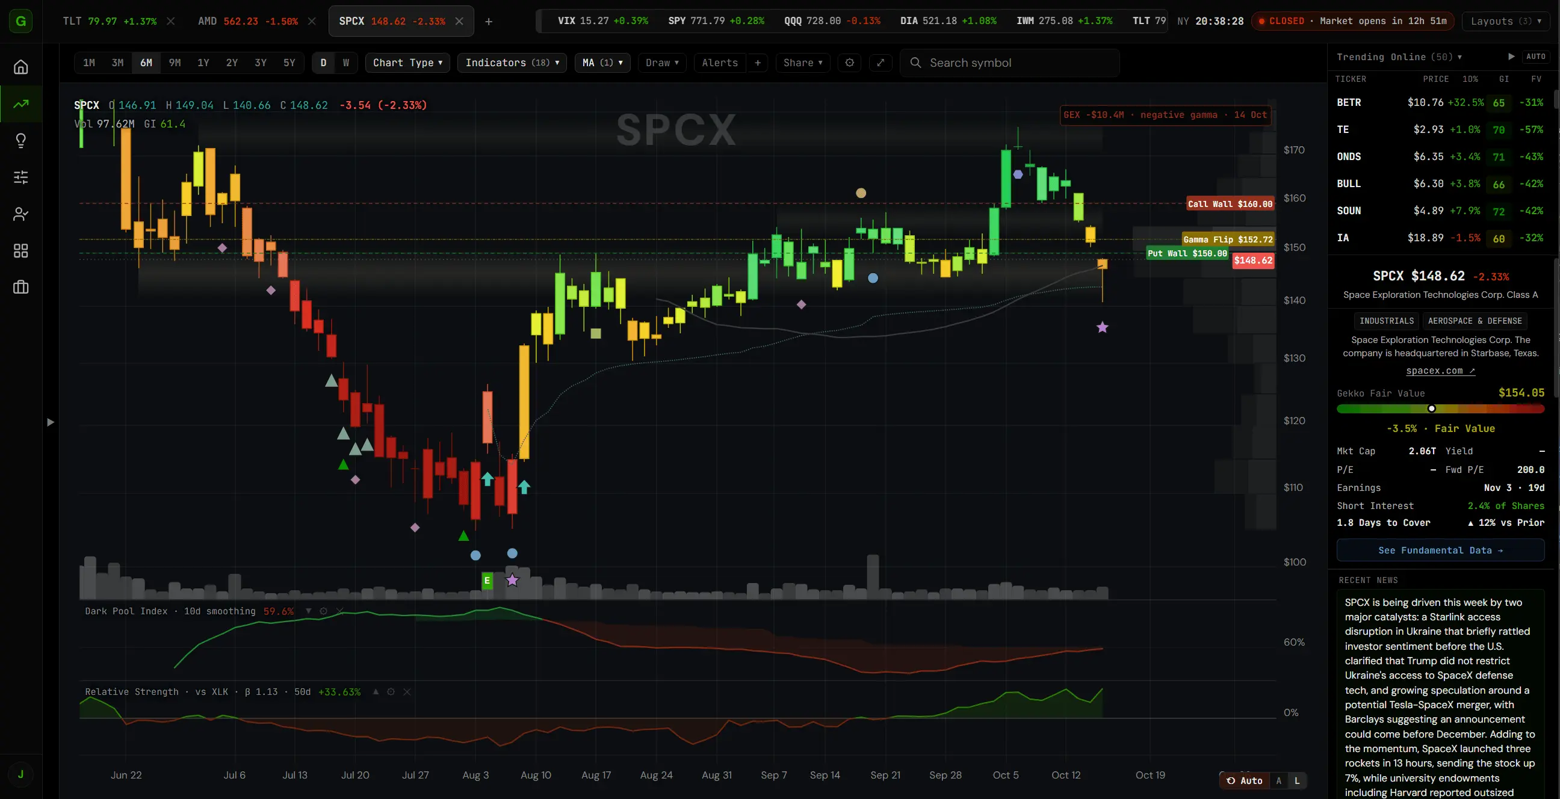Add a new alert with plus icon
1560x799 pixels.
pos(757,63)
